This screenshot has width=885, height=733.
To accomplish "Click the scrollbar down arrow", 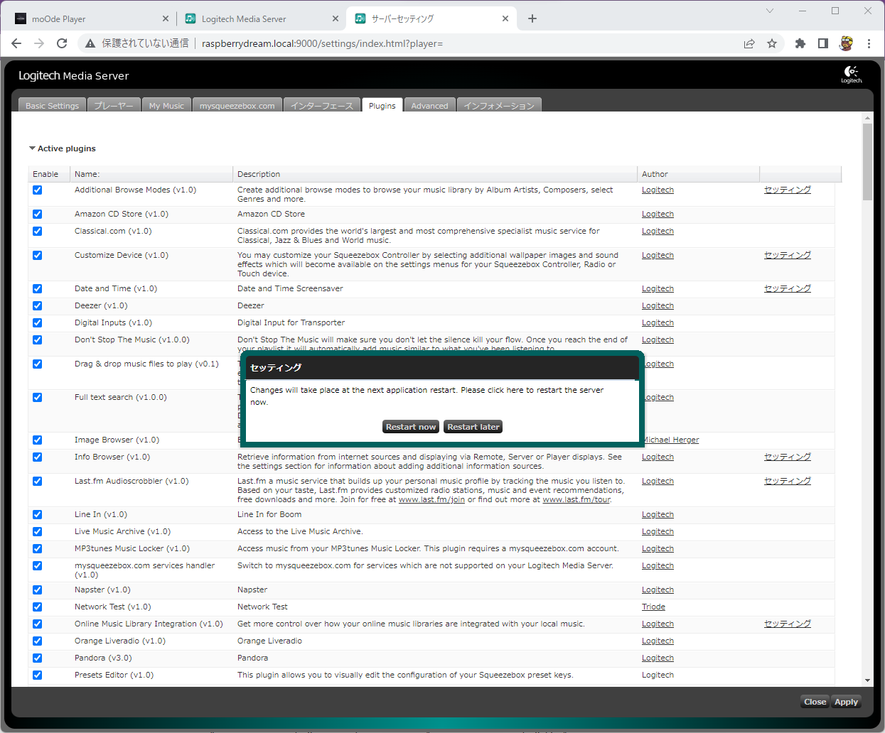I will pos(867,680).
